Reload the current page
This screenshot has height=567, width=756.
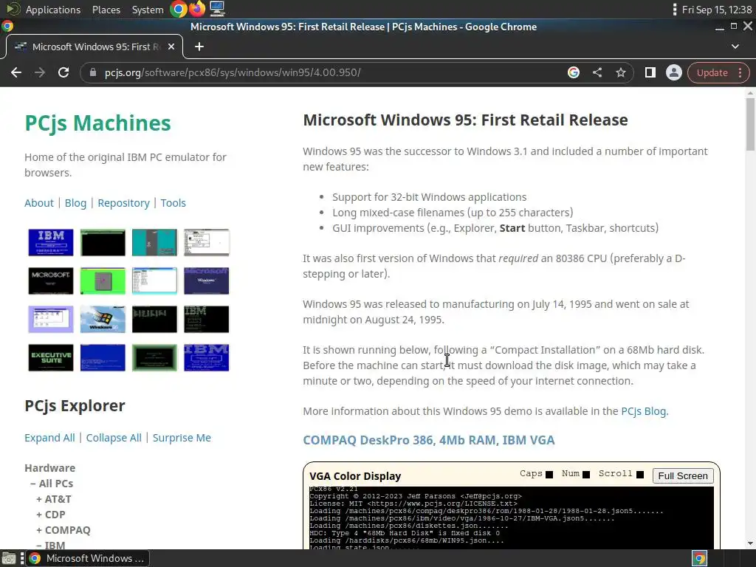point(63,72)
